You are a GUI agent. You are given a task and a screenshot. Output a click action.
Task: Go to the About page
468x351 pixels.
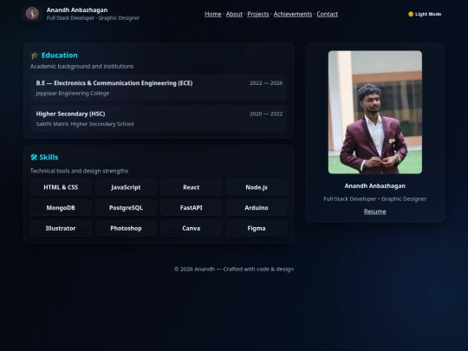pyautogui.click(x=234, y=14)
